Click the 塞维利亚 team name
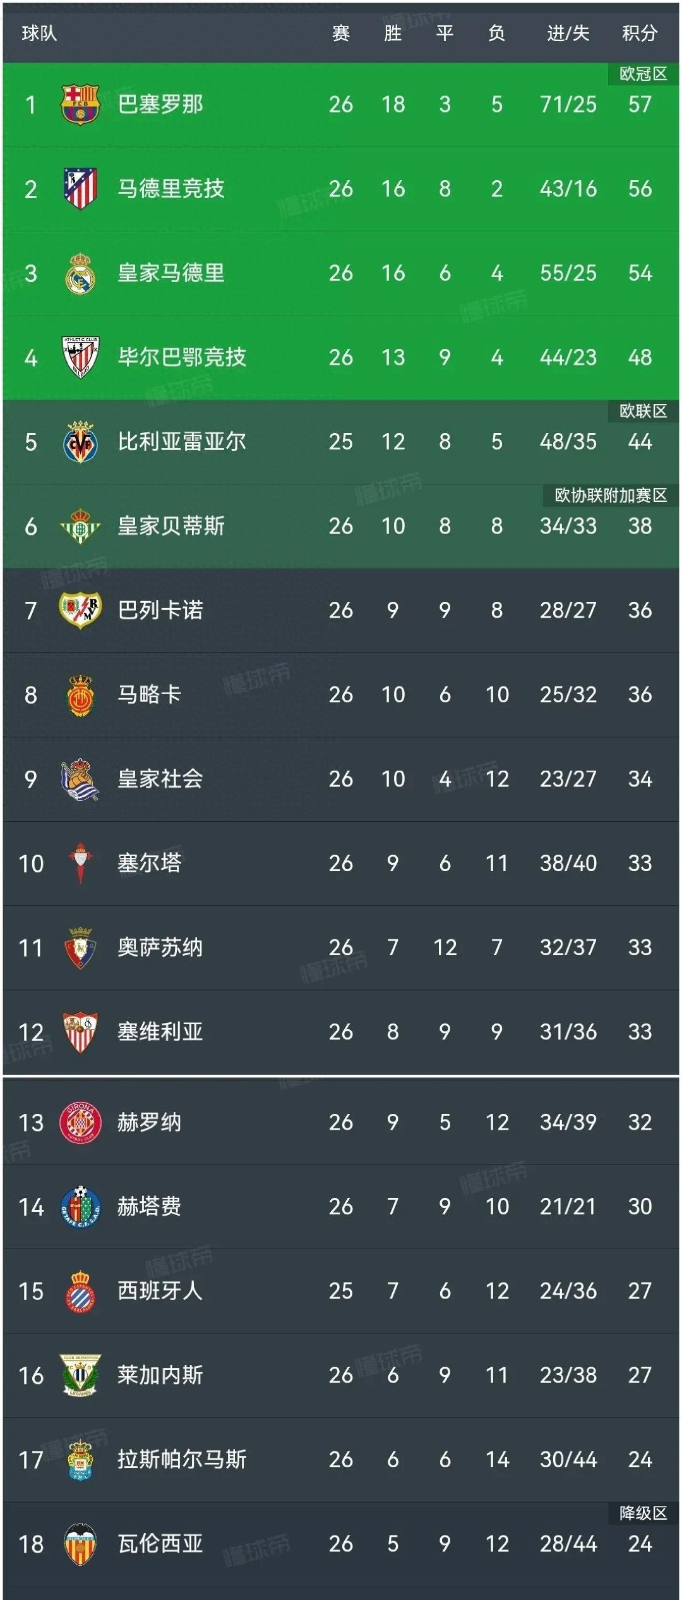Screen dimensions: 682x1600 coord(160,1032)
